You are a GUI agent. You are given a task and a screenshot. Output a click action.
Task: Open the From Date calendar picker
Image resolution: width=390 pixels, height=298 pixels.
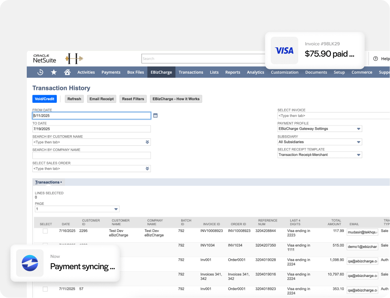click(x=155, y=115)
